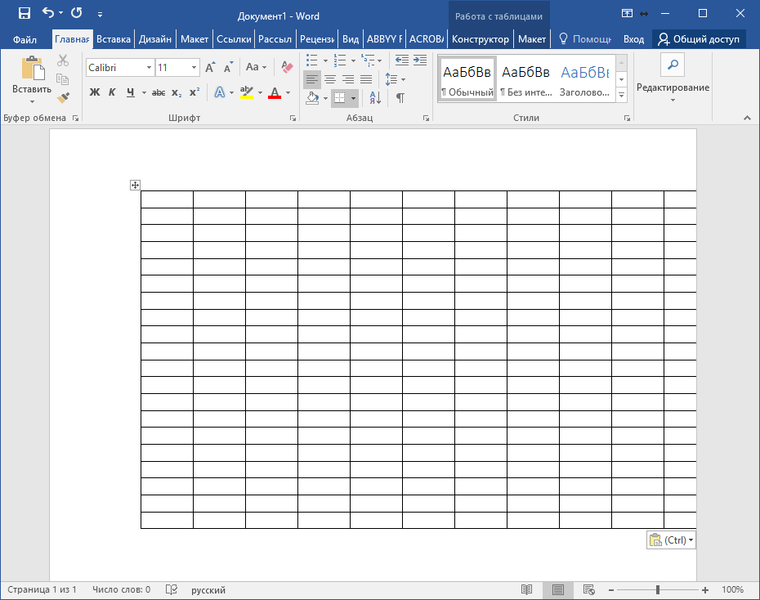Toggle bold formatting (Ж)
Image resolution: width=760 pixels, height=600 pixels.
[94, 92]
